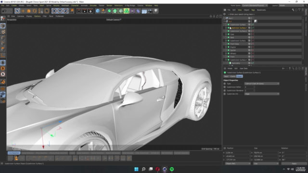308x173 pixels.
Task: Toggle visibility dots of Case object
Action: [x=251, y=34]
